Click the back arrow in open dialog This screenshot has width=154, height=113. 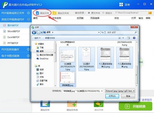34,32
